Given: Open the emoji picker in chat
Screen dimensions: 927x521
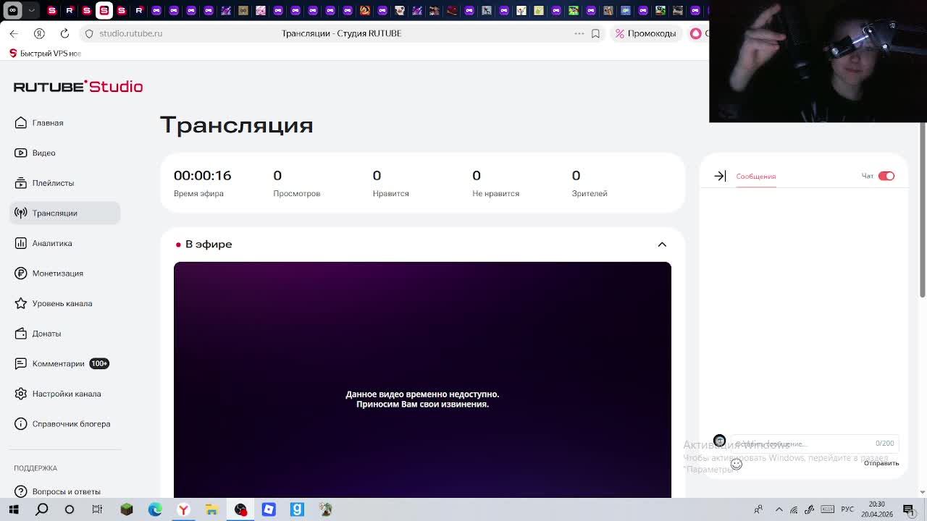Looking at the screenshot, I should coord(737,464).
